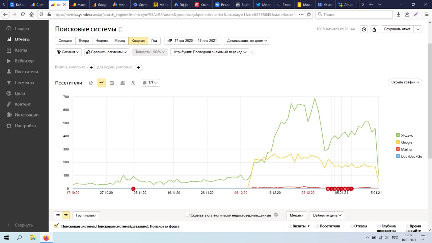The height and width of the screenshot is (243, 432).
Task: Open taskbar volume icon
Action: tap(386, 238)
